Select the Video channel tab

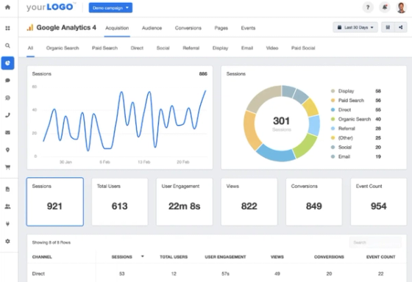(x=272, y=48)
